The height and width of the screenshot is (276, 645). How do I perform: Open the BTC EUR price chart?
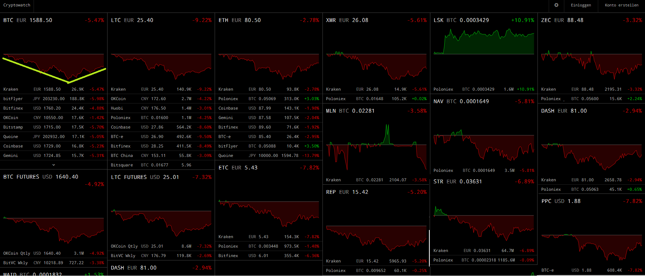(x=54, y=54)
